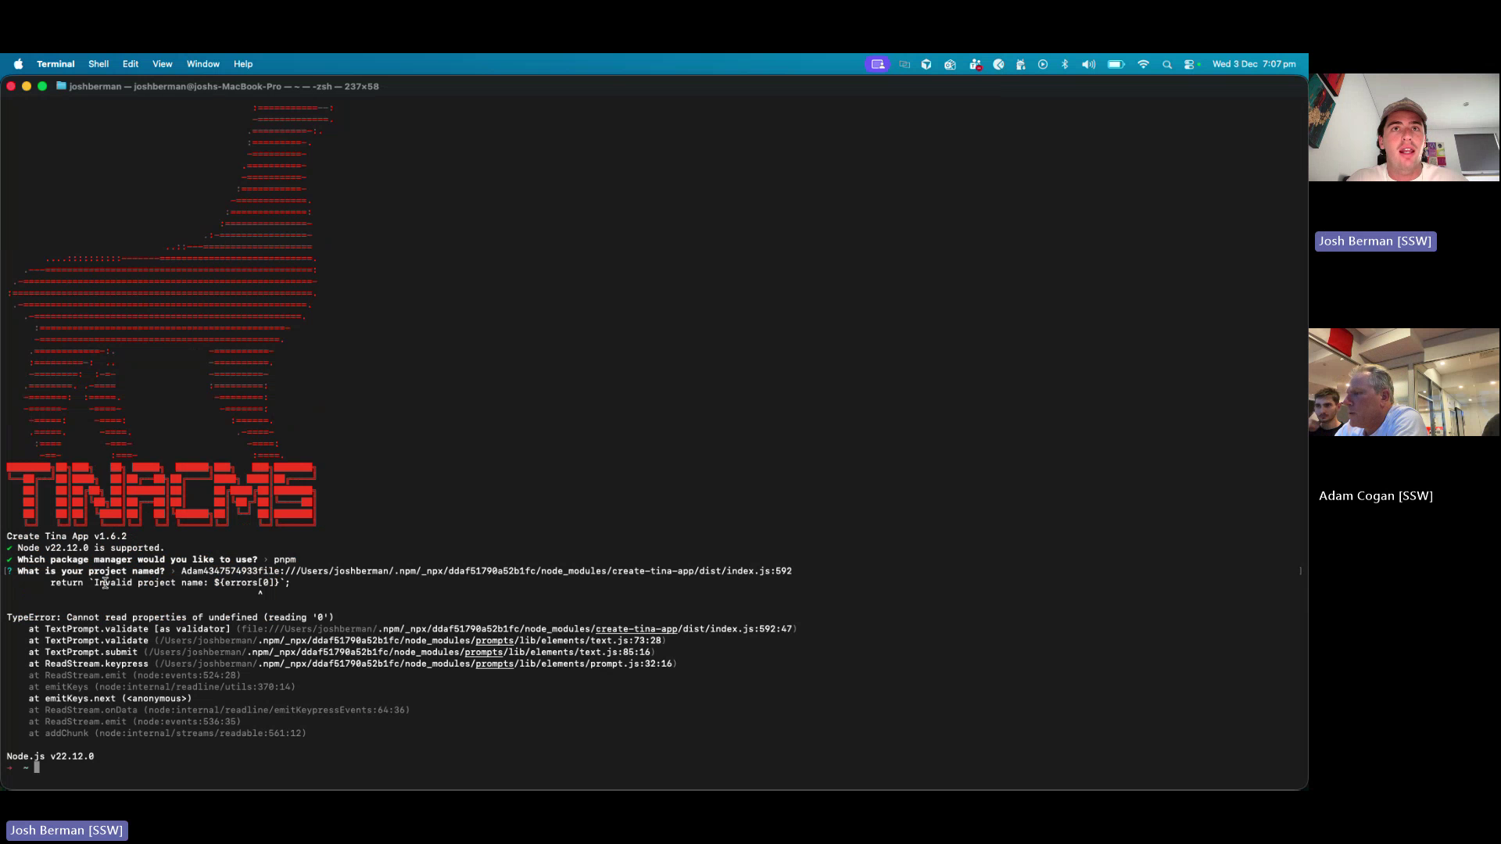Toggle screen mirroring from the menu bar
The width and height of the screenshot is (1501, 844).
[x=905, y=64]
